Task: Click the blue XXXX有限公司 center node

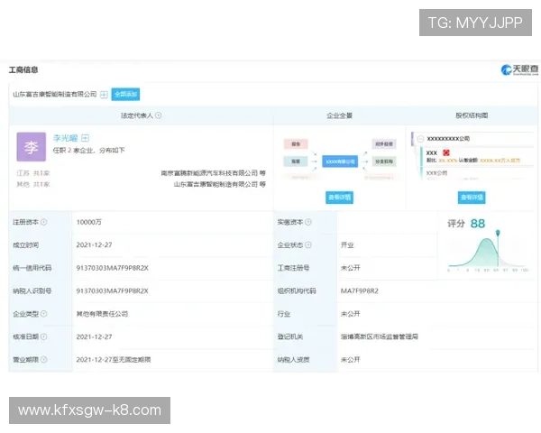Action: pyautogui.click(x=340, y=161)
